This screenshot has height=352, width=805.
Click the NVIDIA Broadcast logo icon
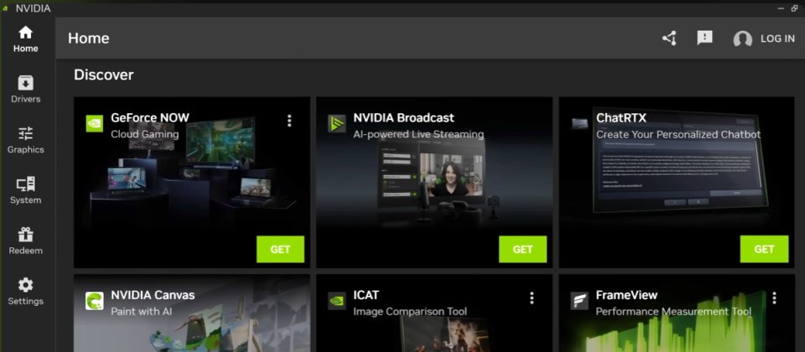[337, 124]
